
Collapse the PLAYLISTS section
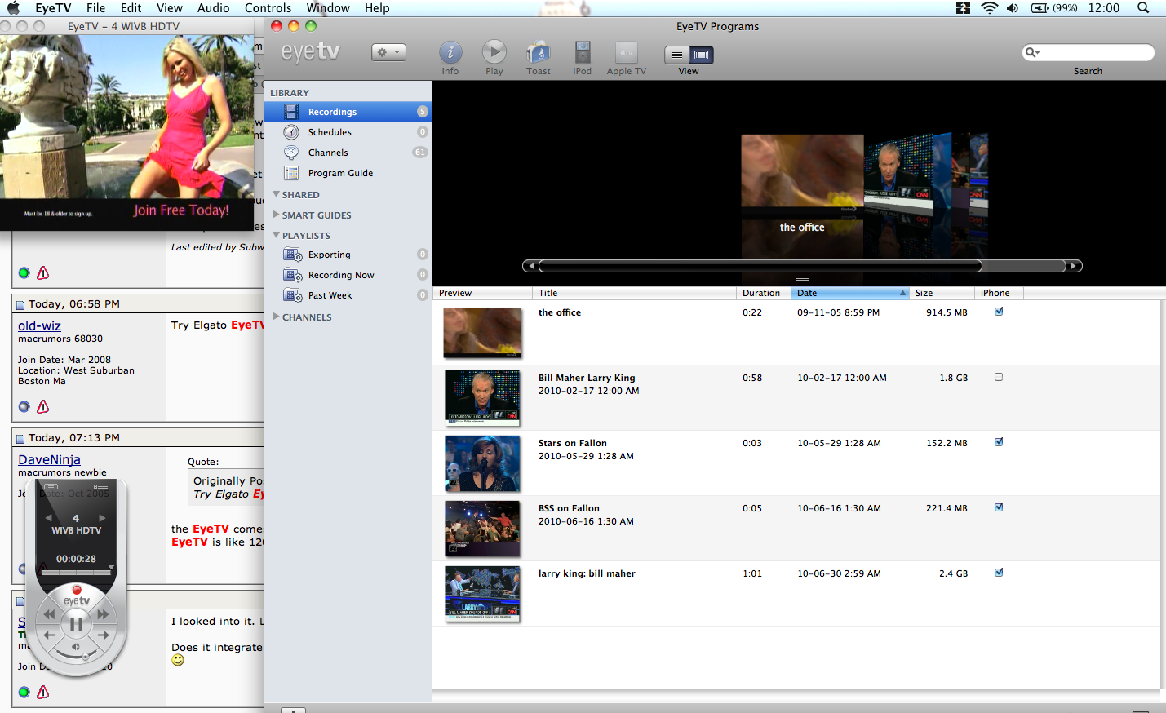[x=276, y=235]
